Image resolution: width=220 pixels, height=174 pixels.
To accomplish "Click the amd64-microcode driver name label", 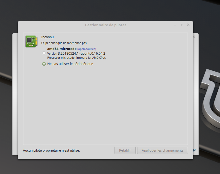I will click(62, 49).
